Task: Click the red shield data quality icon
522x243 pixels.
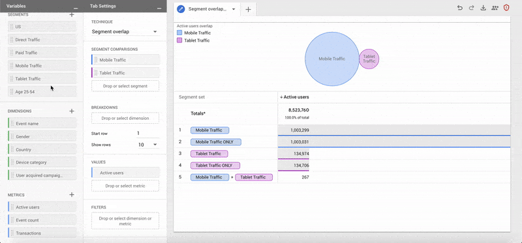Action: click(x=506, y=8)
